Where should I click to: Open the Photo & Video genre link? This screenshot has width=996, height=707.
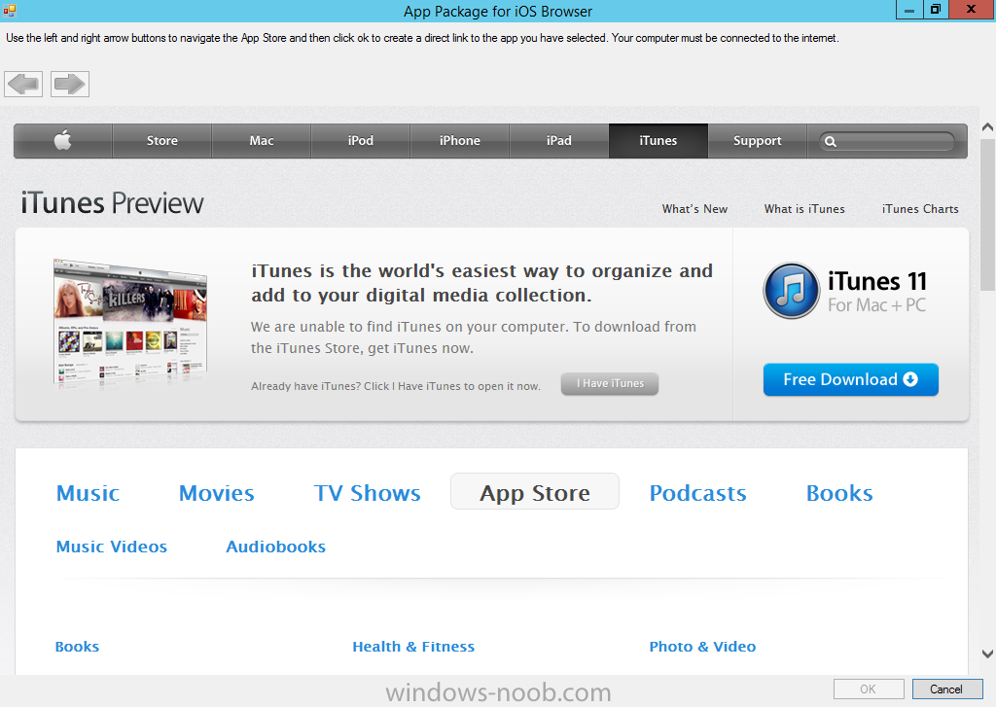[702, 647]
